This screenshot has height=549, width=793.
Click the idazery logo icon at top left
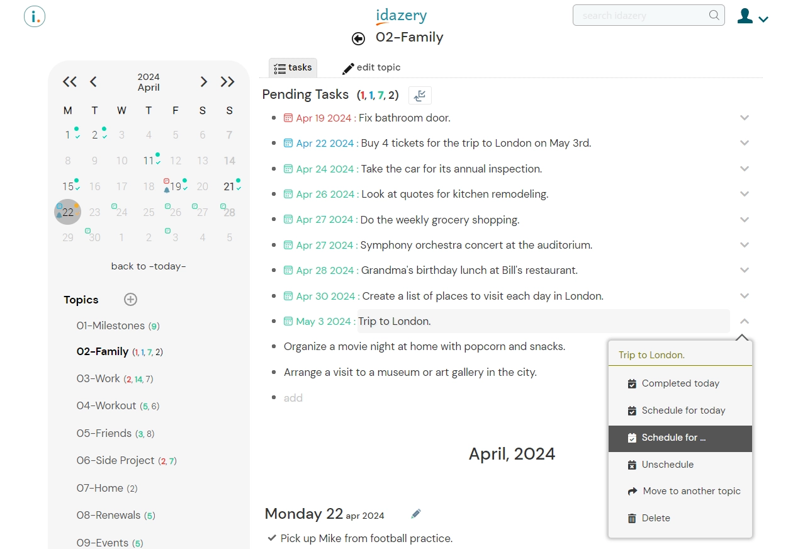click(35, 16)
